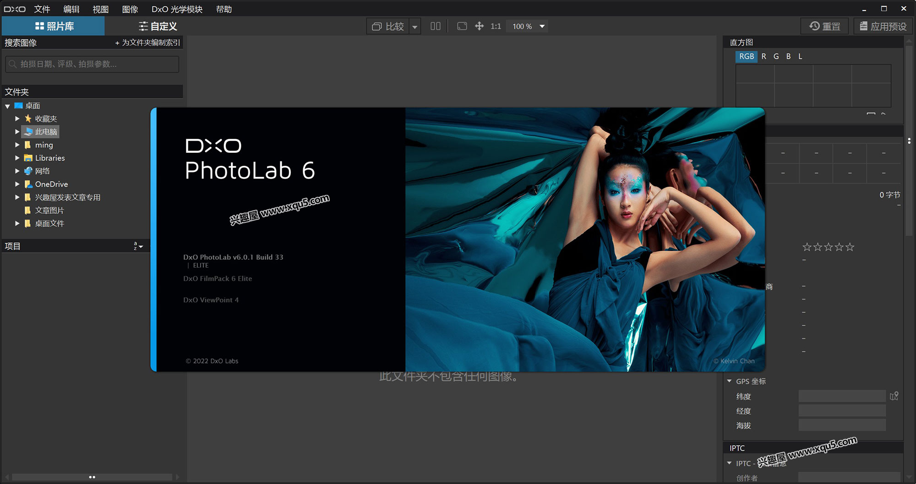
Task: Click the sort A-Z icon in 项目 panel
Action: click(138, 246)
